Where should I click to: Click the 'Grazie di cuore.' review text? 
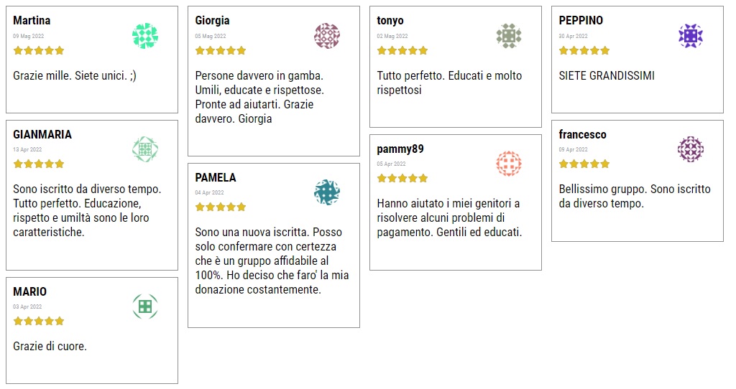[x=50, y=347]
